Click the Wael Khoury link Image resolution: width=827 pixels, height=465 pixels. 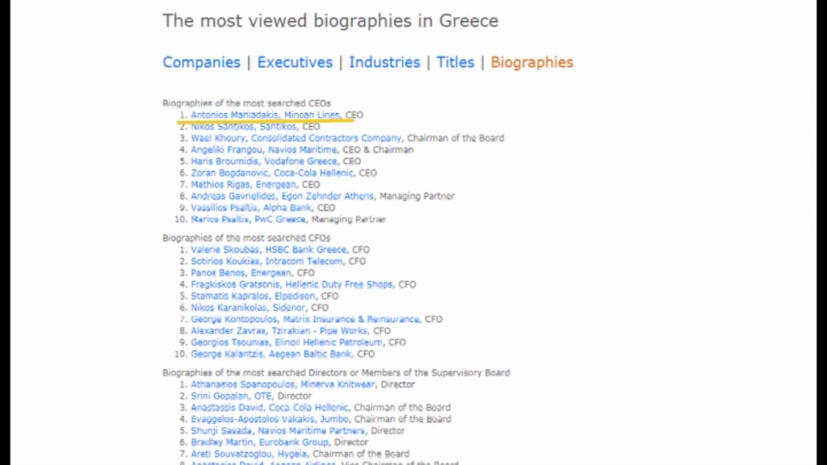pos(218,138)
